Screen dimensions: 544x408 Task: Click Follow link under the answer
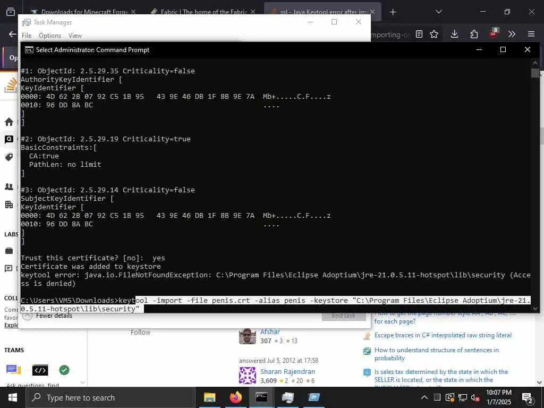[140, 333]
